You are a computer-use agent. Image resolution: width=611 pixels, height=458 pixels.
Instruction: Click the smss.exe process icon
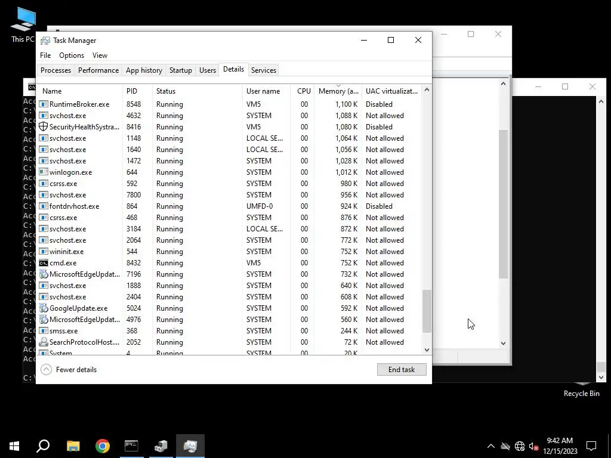click(43, 330)
